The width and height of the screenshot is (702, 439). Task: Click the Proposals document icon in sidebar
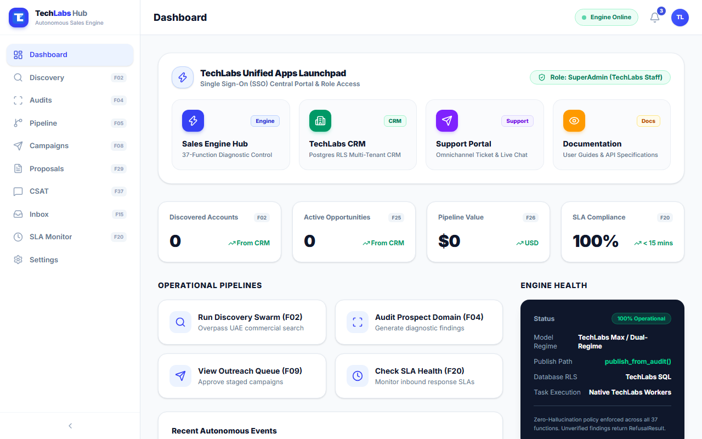pyautogui.click(x=18, y=168)
